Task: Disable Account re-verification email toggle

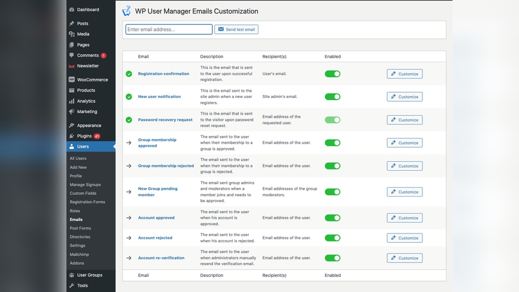Action: 332,258
